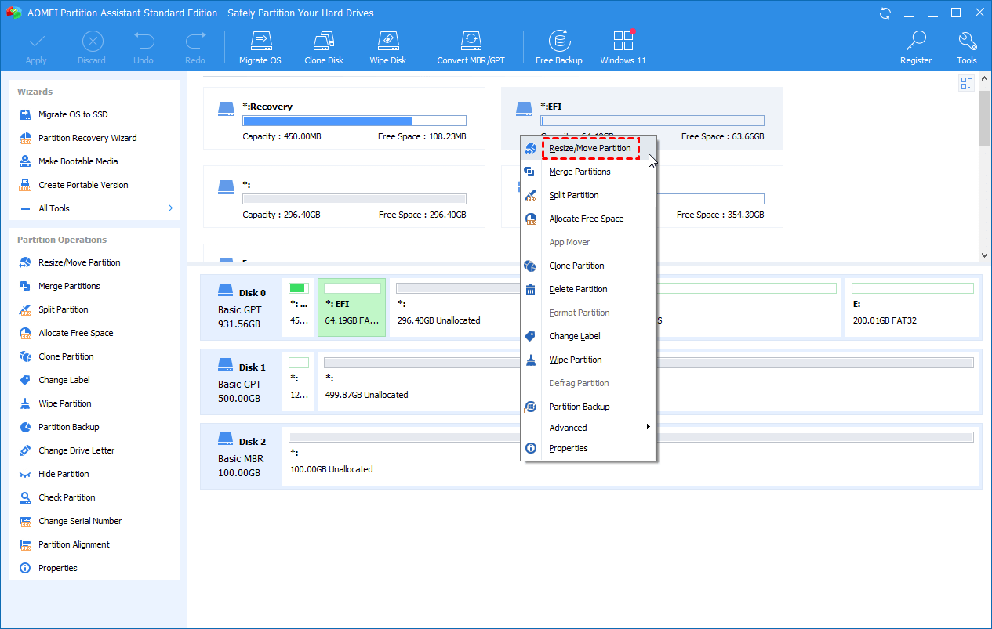Click the Free Backup toolbar icon
992x629 pixels.
(x=558, y=48)
